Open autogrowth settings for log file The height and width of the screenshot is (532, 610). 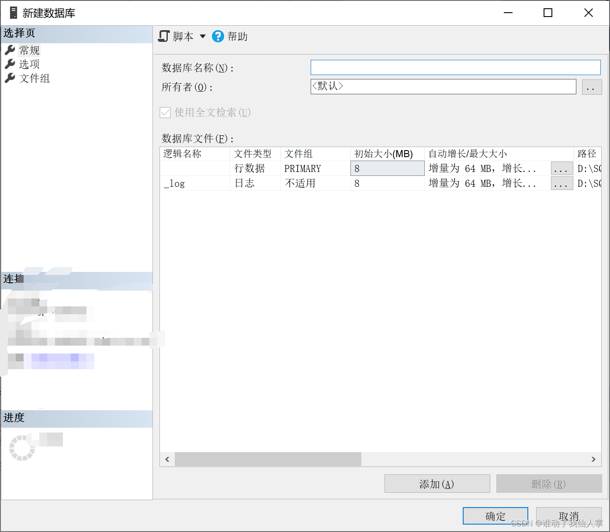[x=562, y=183]
